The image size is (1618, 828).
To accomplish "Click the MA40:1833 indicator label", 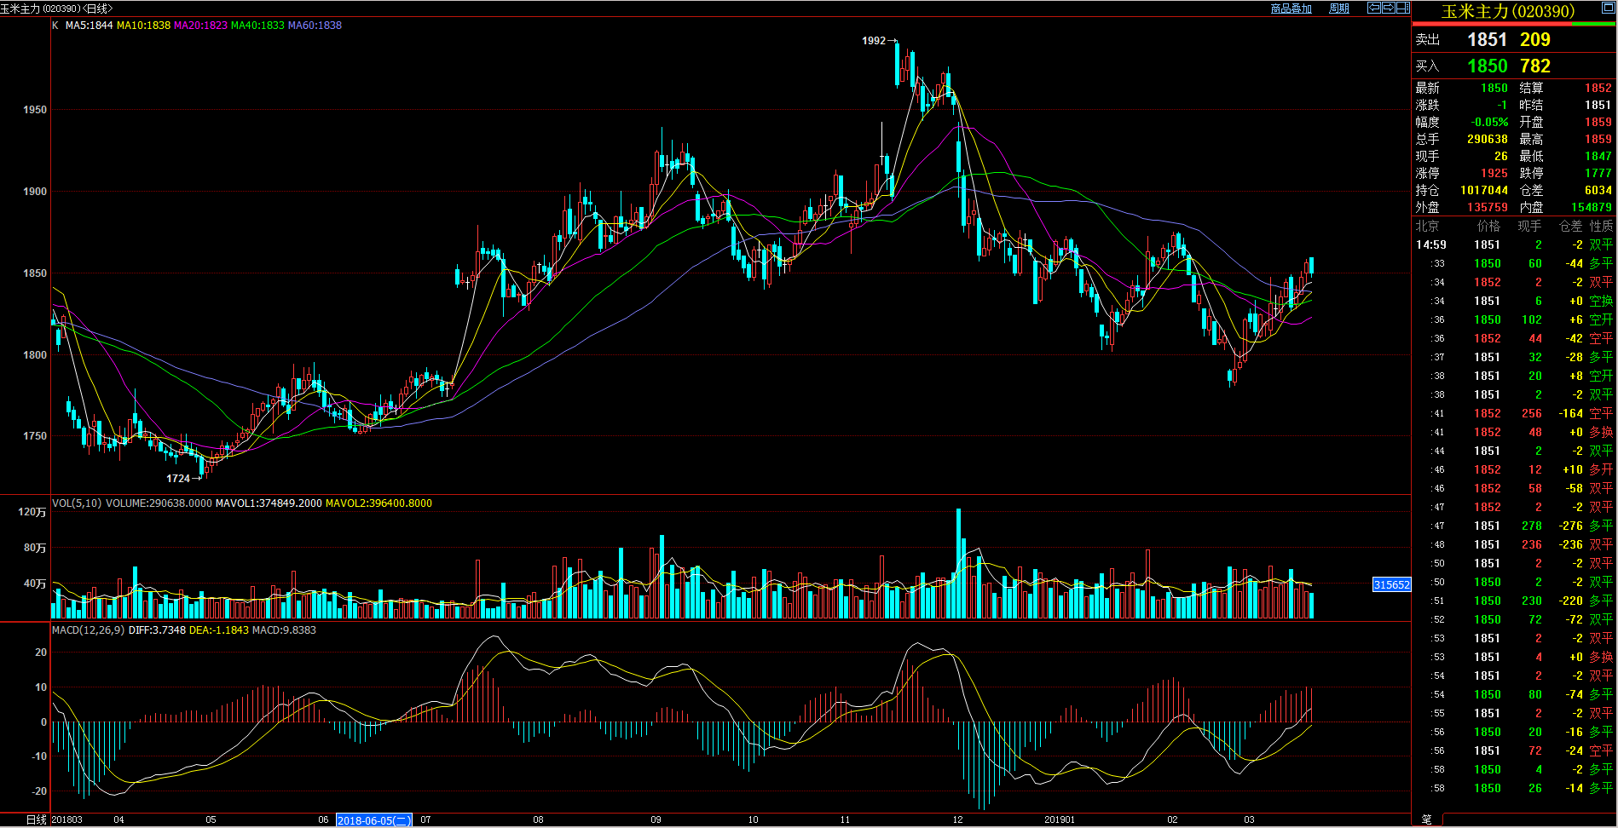I will click(x=257, y=26).
